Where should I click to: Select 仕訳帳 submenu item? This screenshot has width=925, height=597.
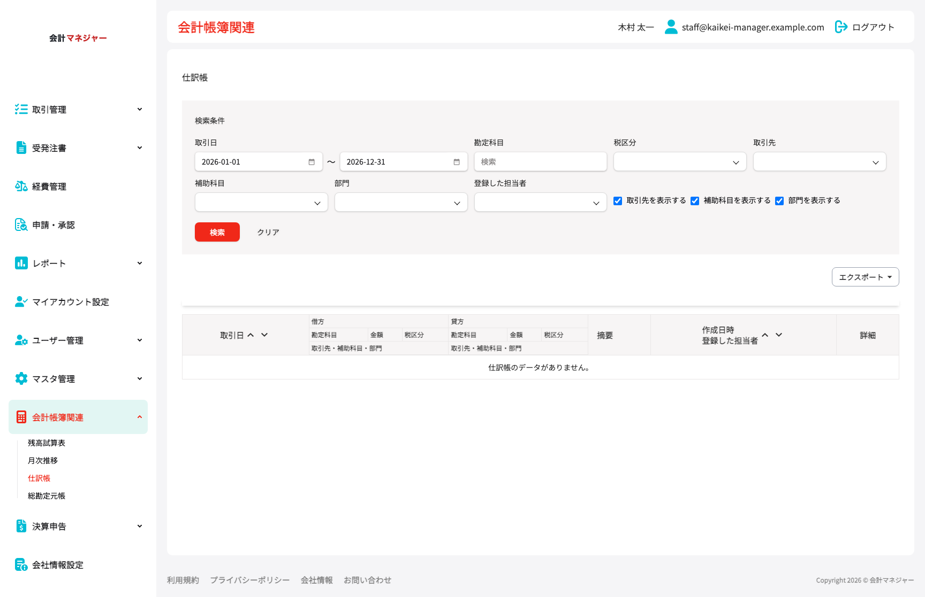point(39,478)
